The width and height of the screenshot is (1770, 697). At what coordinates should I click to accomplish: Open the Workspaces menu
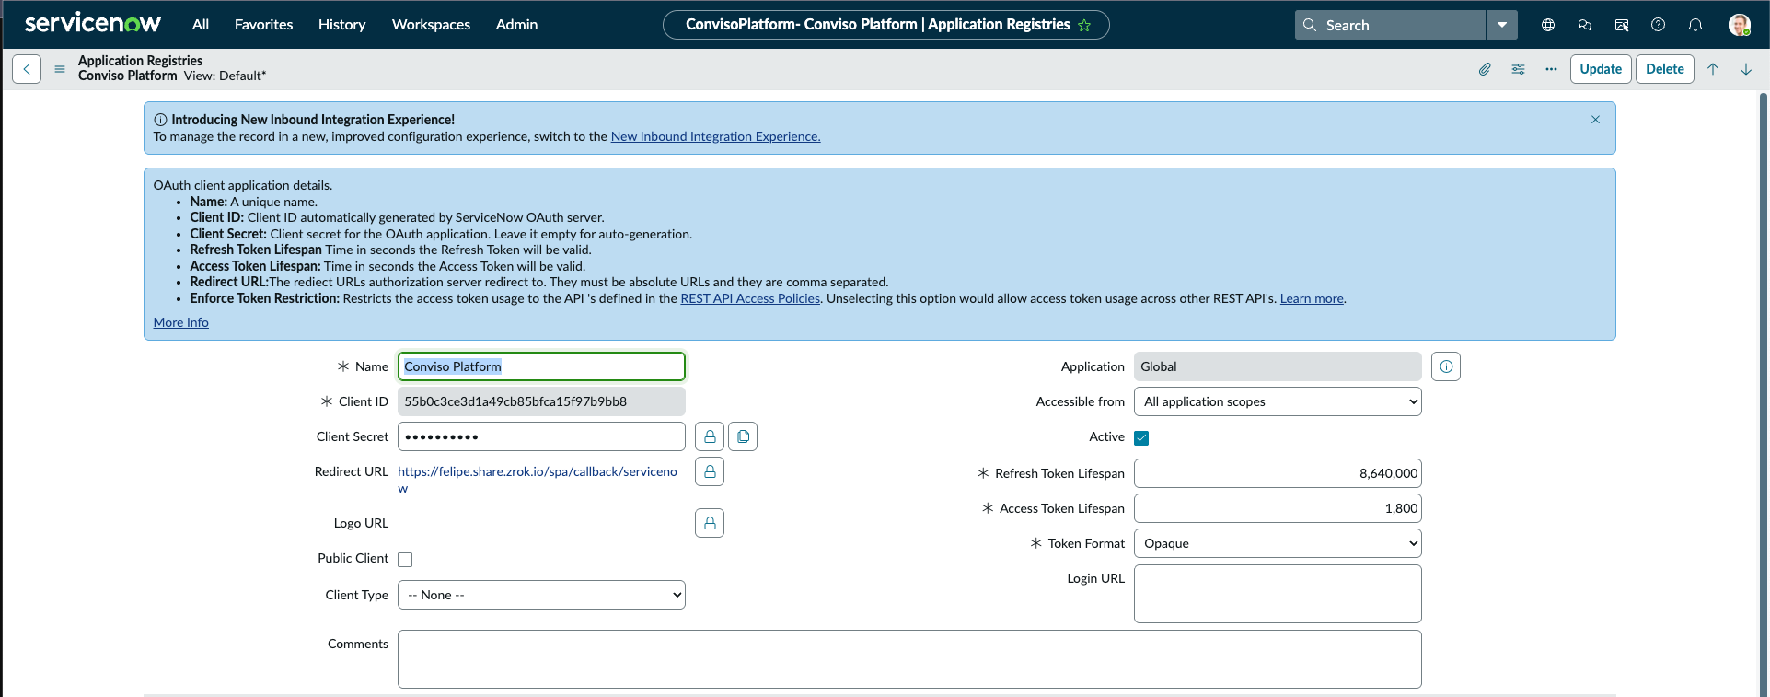click(x=431, y=25)
